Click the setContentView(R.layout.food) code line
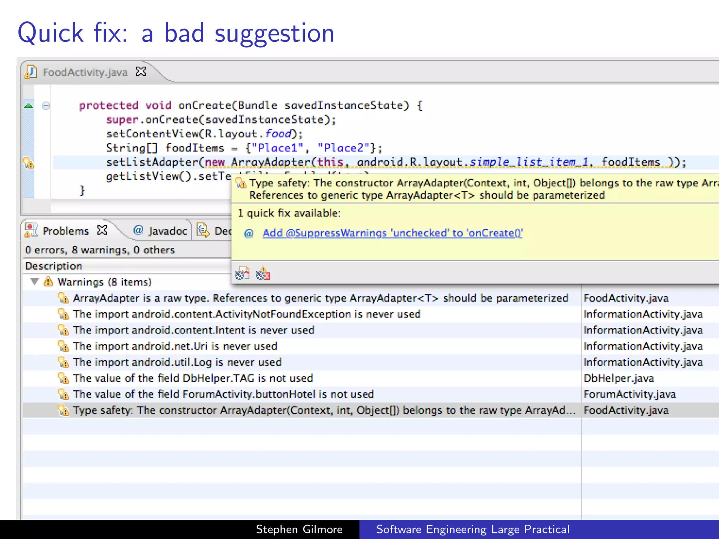This screenshot has height=539, width=719. click(x=204, y=134)
